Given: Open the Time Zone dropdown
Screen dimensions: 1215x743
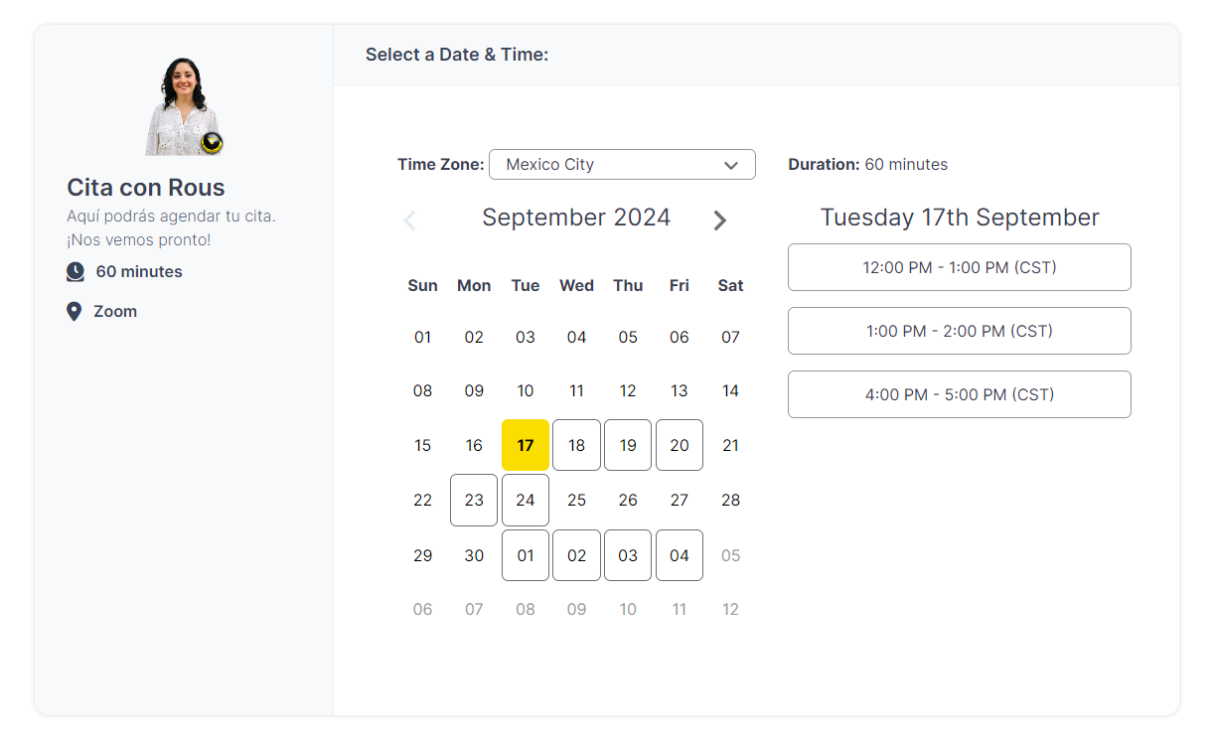Looking at the screenshot, I should pos(622,164).
